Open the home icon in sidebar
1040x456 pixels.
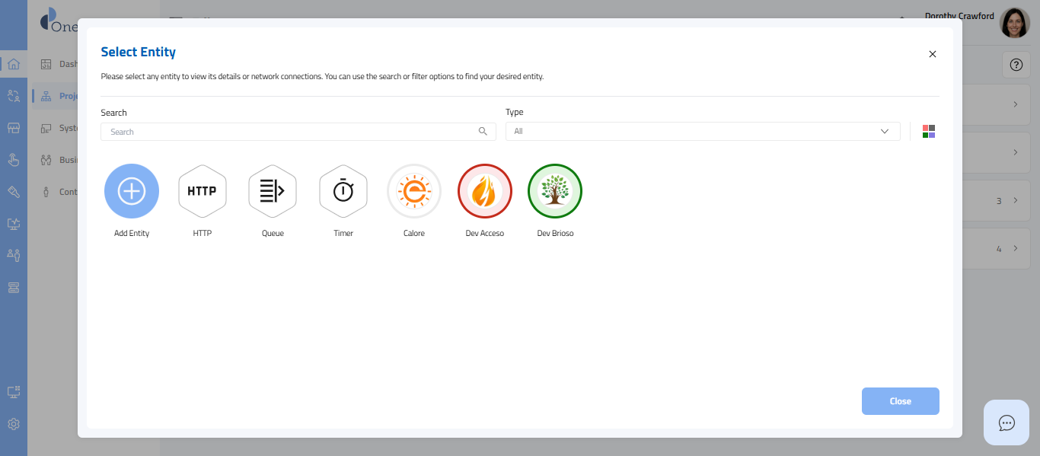pyautogui.click(x=14, y=64)
